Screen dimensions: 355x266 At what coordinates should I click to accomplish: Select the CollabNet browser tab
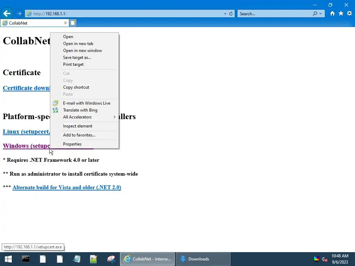click(x=34, y=23)
